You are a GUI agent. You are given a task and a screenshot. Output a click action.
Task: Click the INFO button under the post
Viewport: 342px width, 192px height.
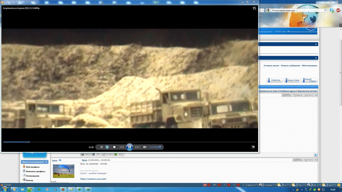(86, 154)
